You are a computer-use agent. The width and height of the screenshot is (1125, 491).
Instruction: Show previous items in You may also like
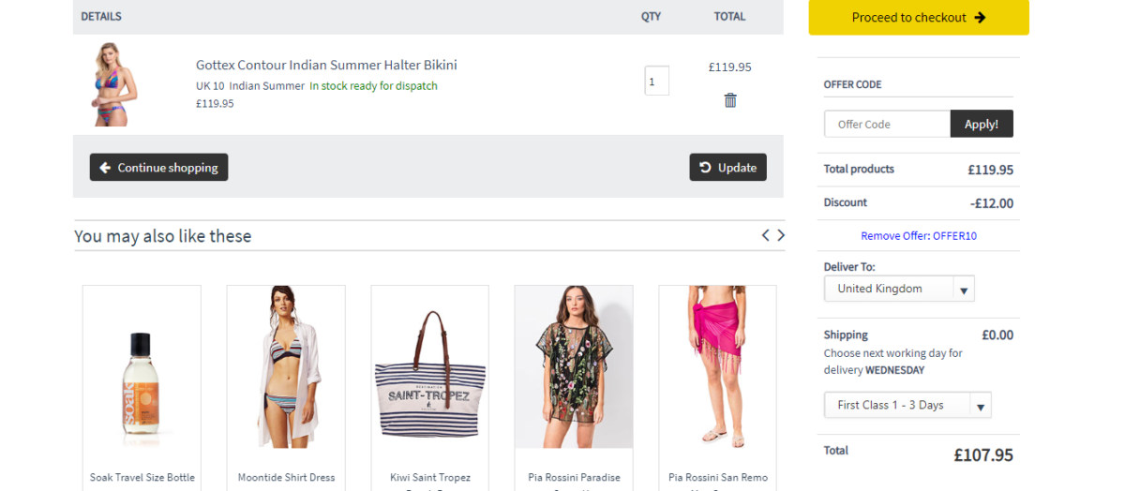click(x=766, y=235)
